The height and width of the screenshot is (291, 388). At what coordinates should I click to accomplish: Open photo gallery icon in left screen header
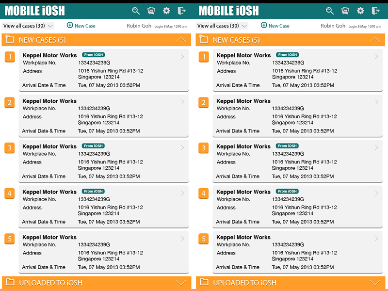click(x=151, y=11)
